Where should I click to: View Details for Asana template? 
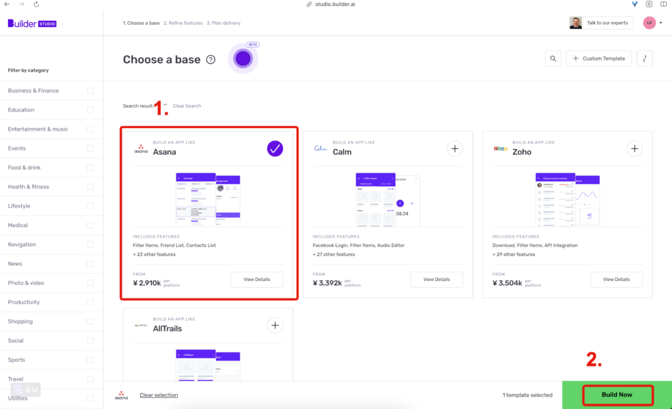point(257,280)
